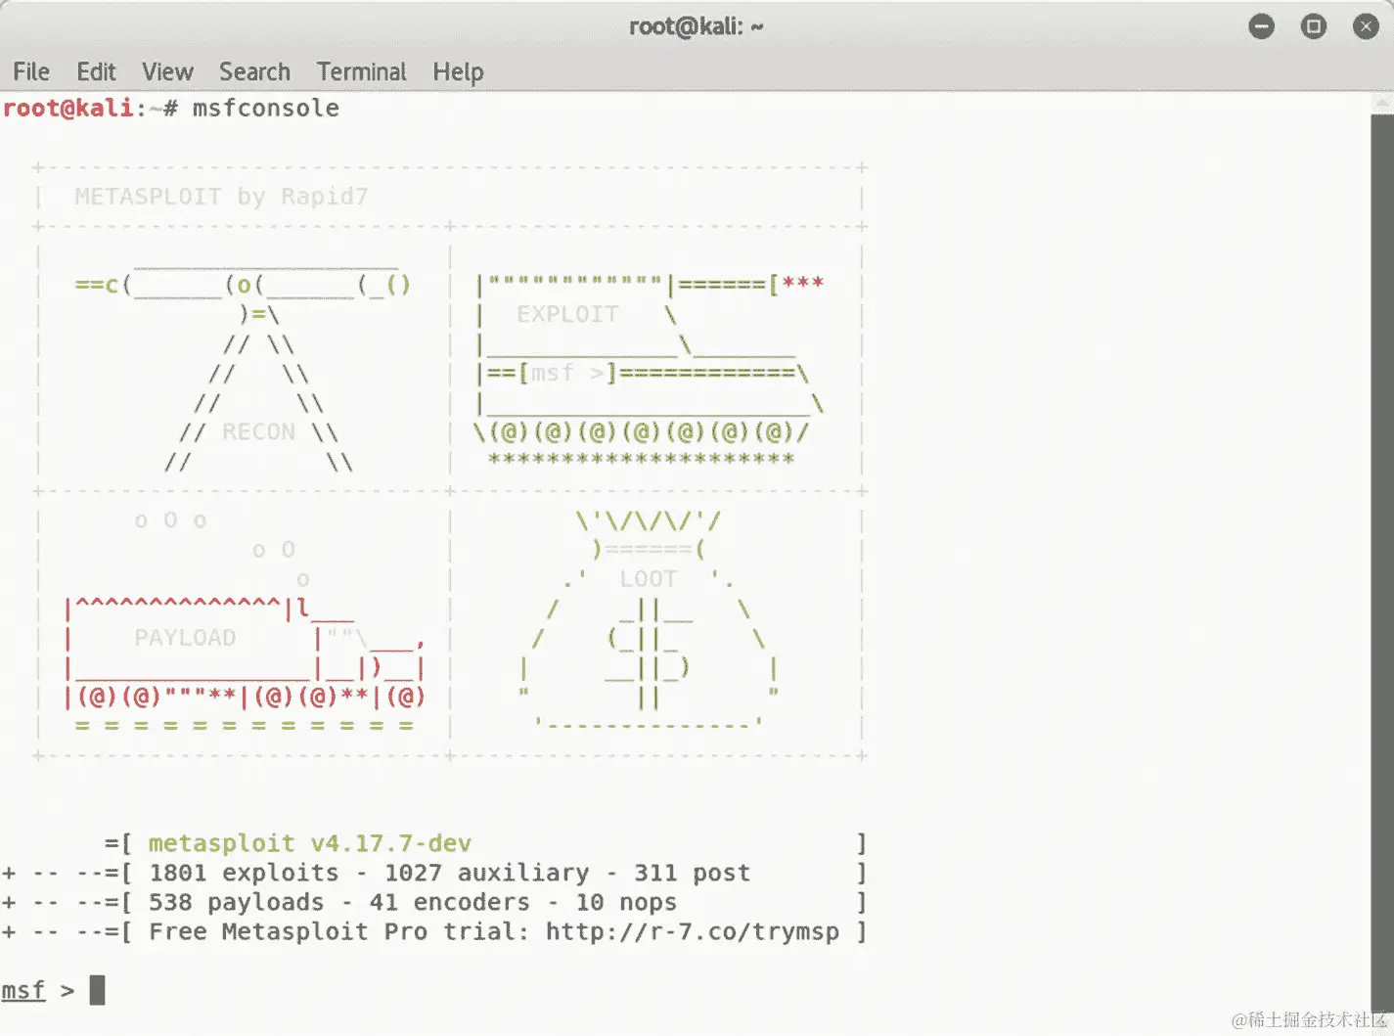The height and width of the screenshot is (1036, 1394).
Task: Click the maximize window button
Action: tap(1313, 26)
